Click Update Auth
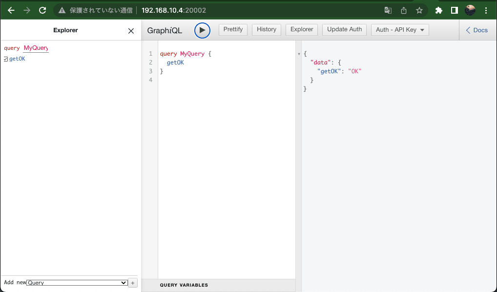 tap(345, 30)
